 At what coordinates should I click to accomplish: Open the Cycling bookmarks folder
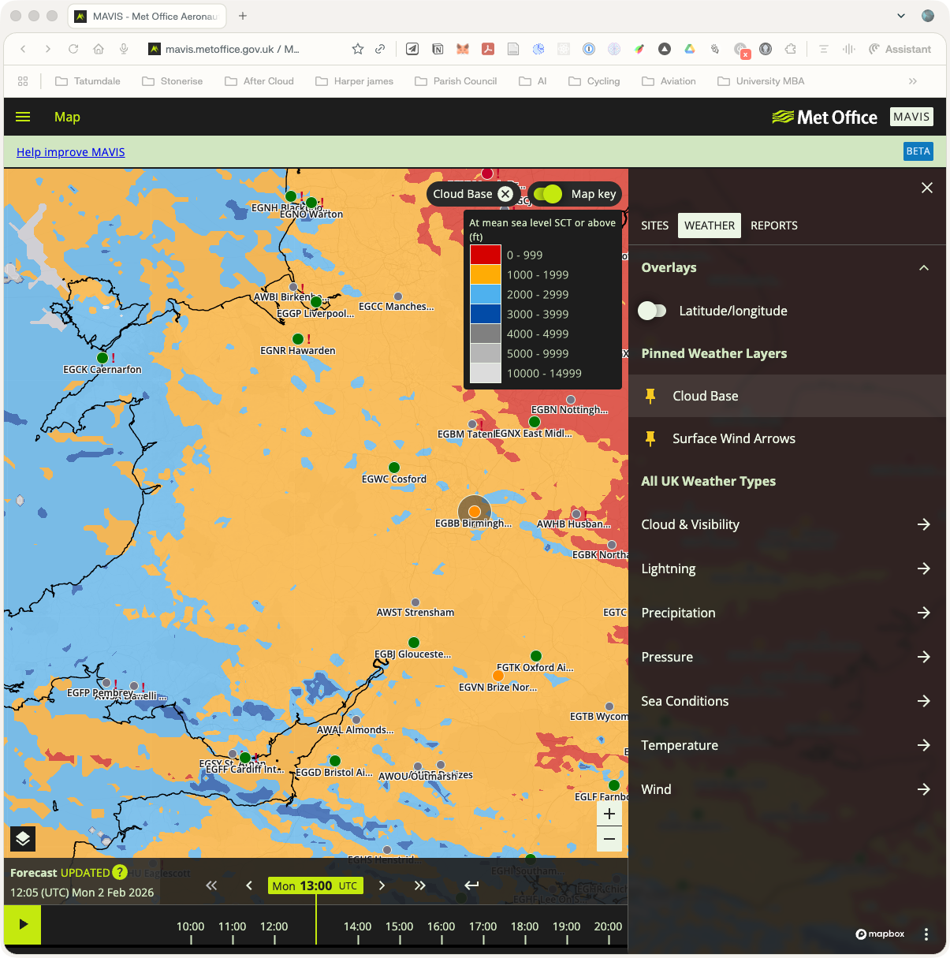pos(594,81)
